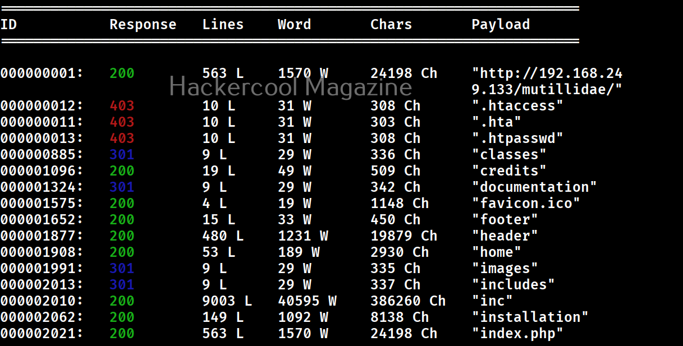
Task: Click the ".htaccess" payload entry
Action: pos(517,106)
